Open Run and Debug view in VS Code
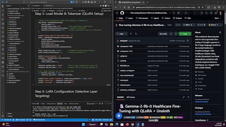The height and width of the screenshot is (127, 226). [3, 19]
